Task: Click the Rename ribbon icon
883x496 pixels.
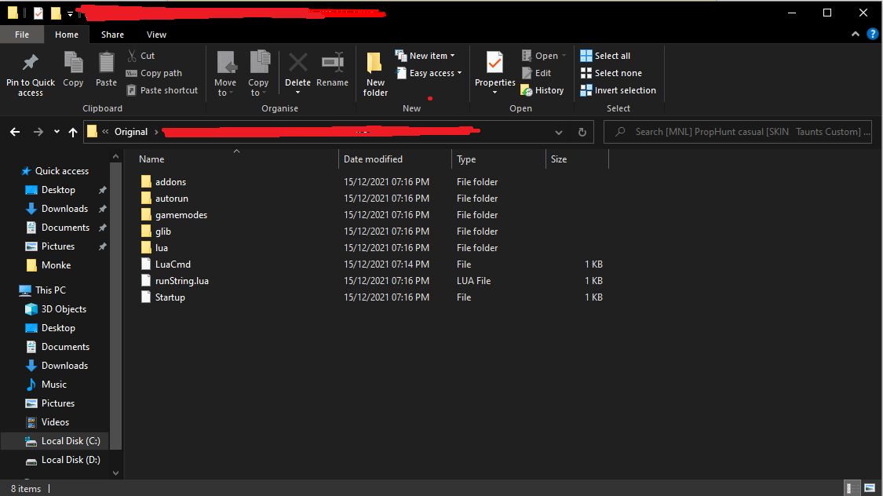Action: (x=332, y=63)
